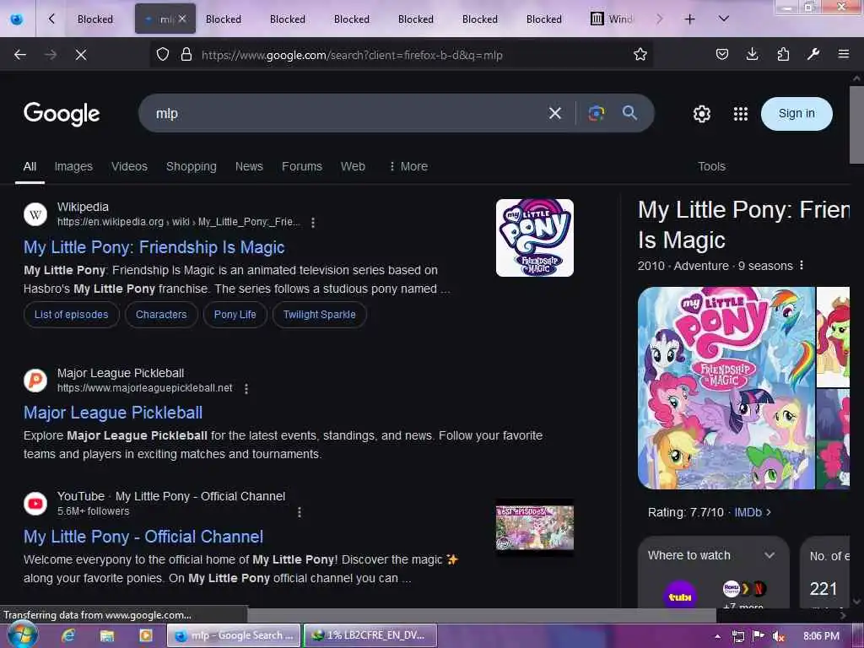864x648 pixels.
Task: Bookmark this page with the star
Action: pyautogui.click(x=640, y=55)
